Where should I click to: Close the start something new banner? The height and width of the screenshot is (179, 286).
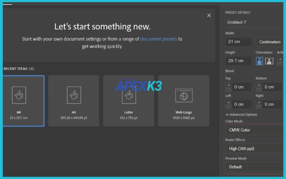(209, 15)
